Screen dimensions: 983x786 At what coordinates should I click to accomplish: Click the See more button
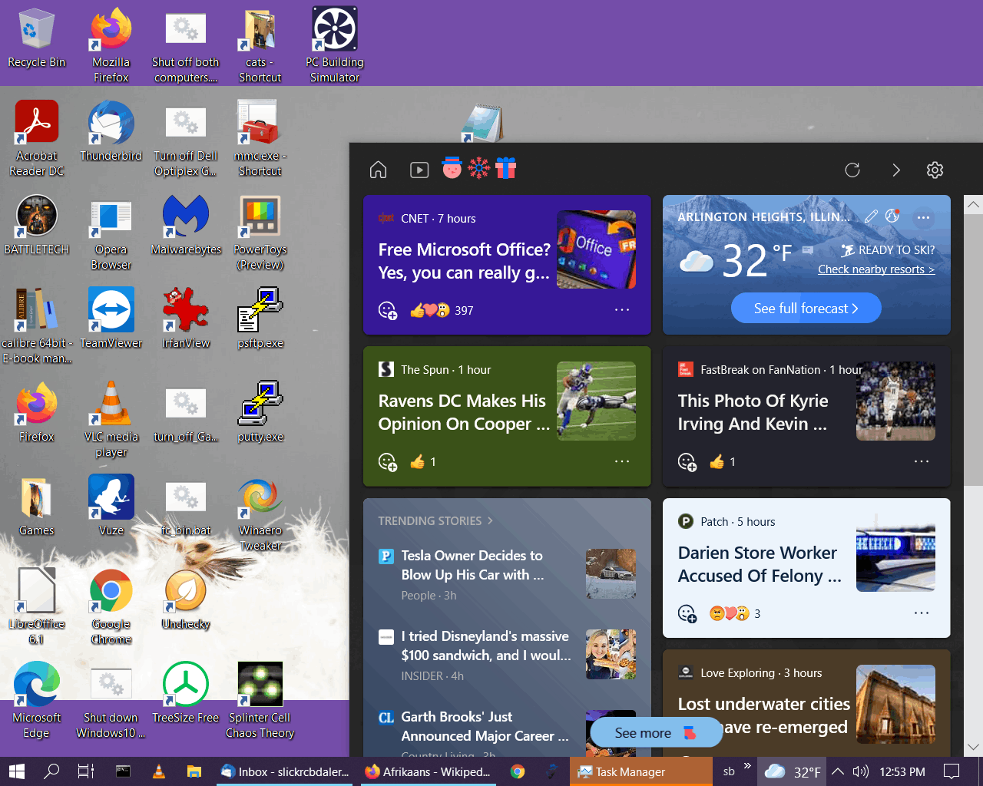point(657,733)
